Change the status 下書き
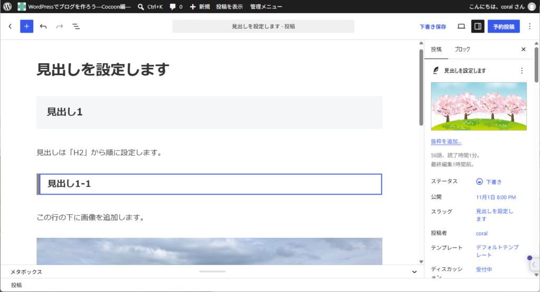Viewport: 540px width, 292px height. 489,182
